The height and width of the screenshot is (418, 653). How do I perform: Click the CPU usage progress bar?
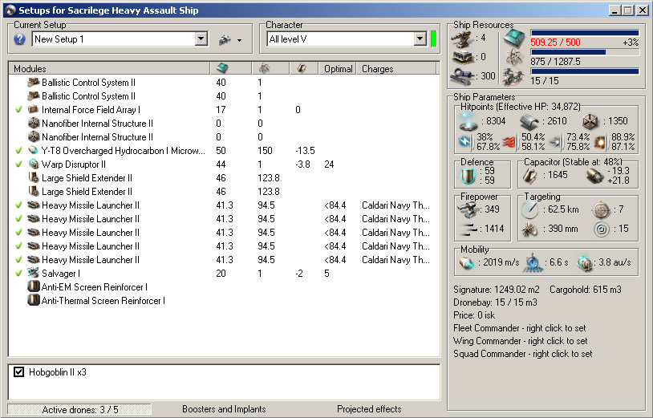pyautogui.click(x=585, y=33)
